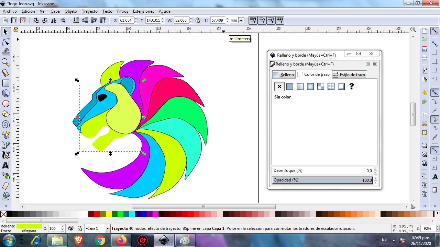Select the Text tool
440x247 pixels.
pyautogui.click(x=5, y=165)
